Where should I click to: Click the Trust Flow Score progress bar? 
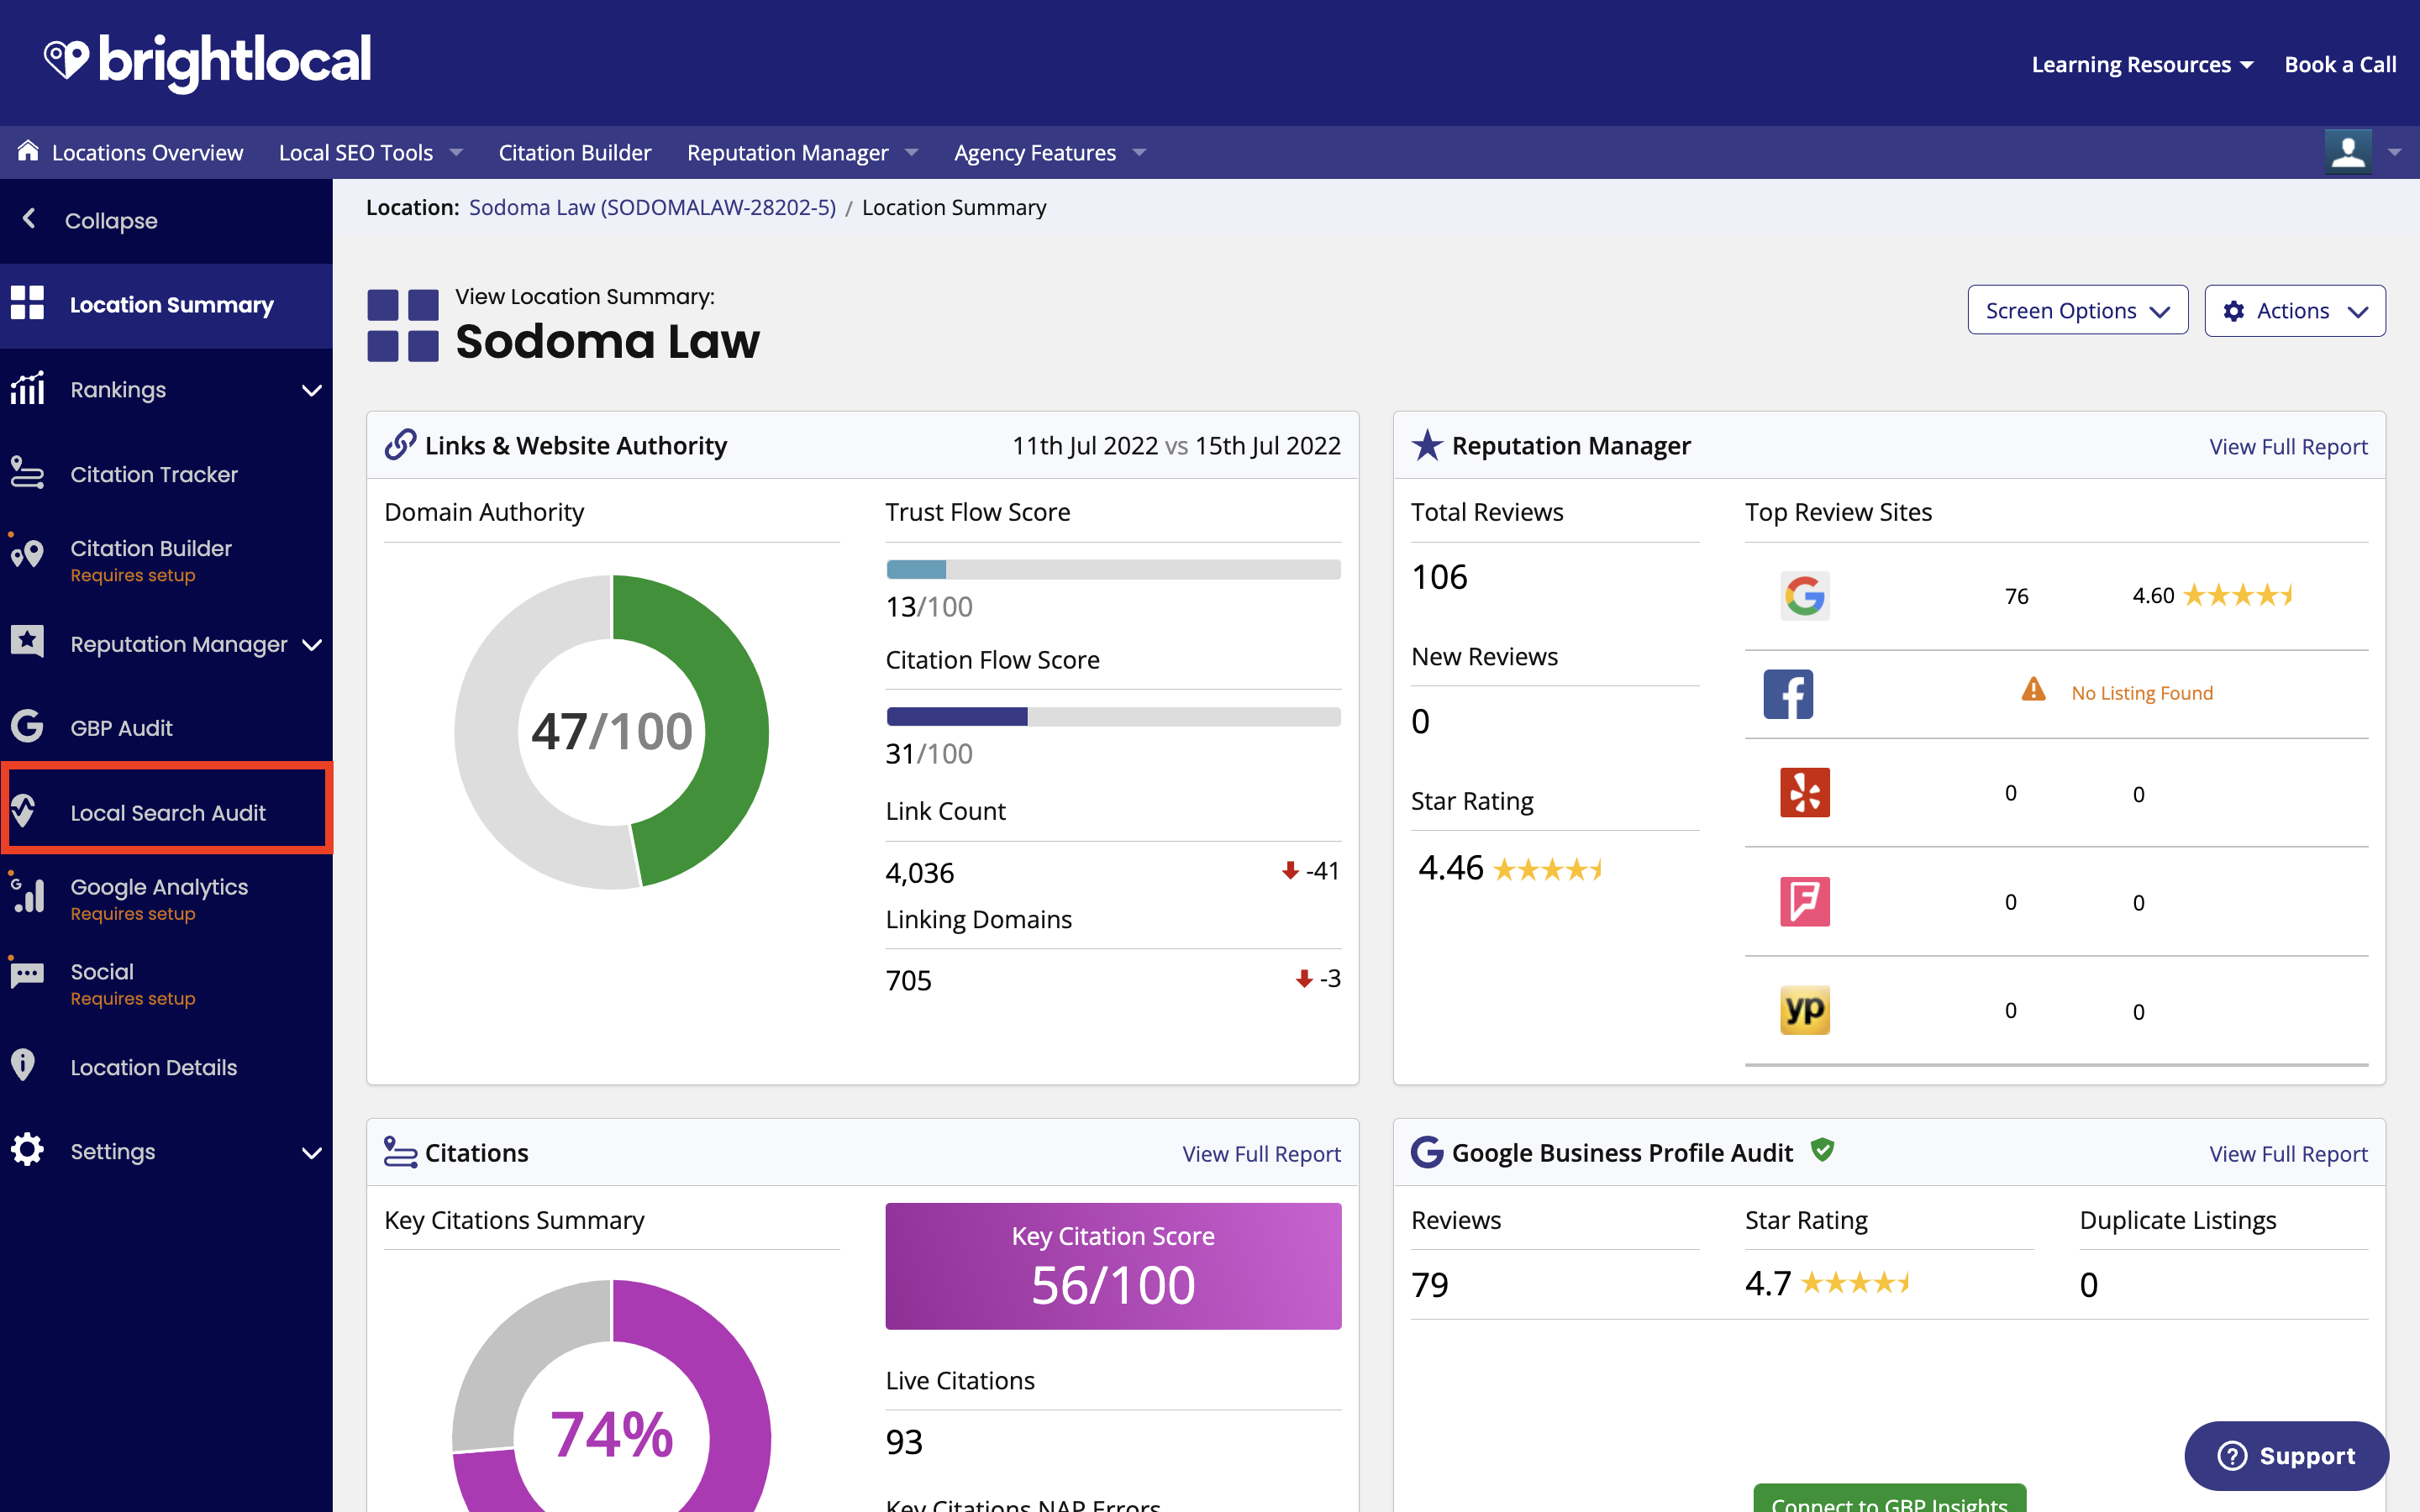(x=1113, y=570)
